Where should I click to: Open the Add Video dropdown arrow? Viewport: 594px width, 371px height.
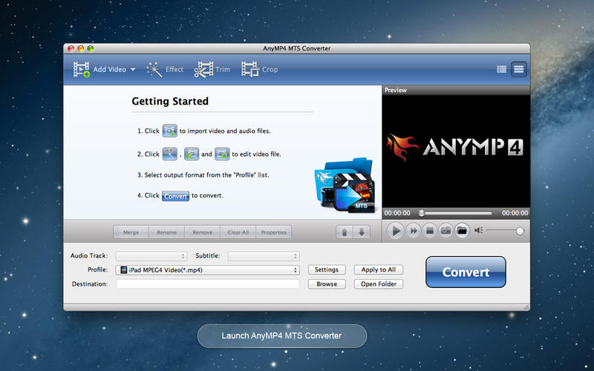tap(133, 70)
